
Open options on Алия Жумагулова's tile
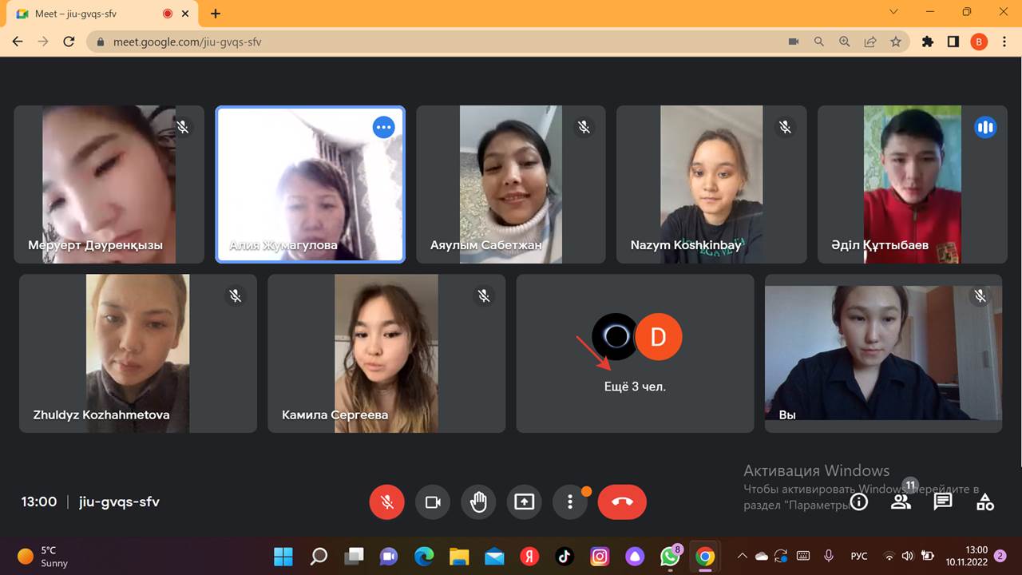tap(384, 126)
